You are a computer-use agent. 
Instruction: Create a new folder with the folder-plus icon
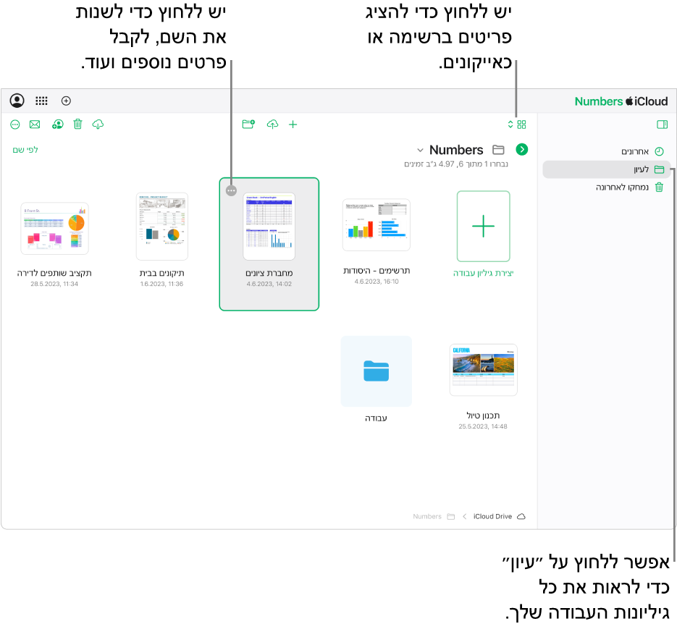pyautogui.click(x=248, y=125)
